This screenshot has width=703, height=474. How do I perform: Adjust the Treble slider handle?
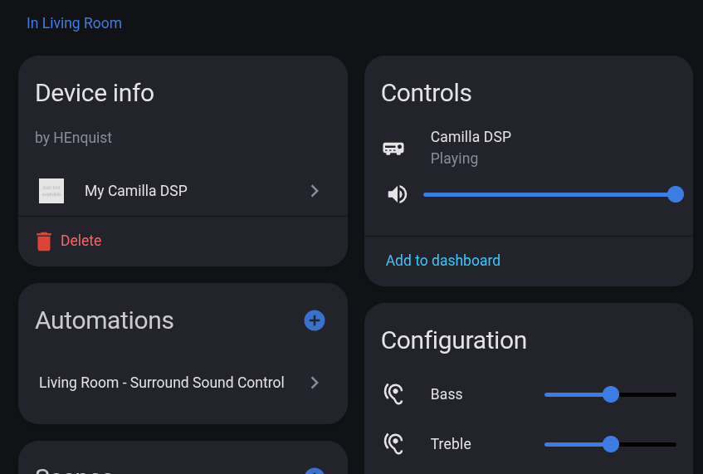pyautogui.click(x=611, y=444)
